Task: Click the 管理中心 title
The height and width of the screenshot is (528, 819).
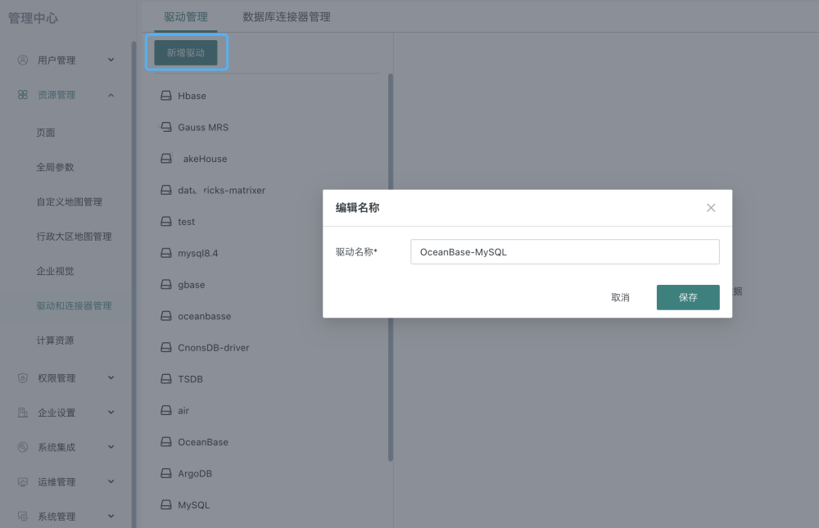Action: click(33, 18)
